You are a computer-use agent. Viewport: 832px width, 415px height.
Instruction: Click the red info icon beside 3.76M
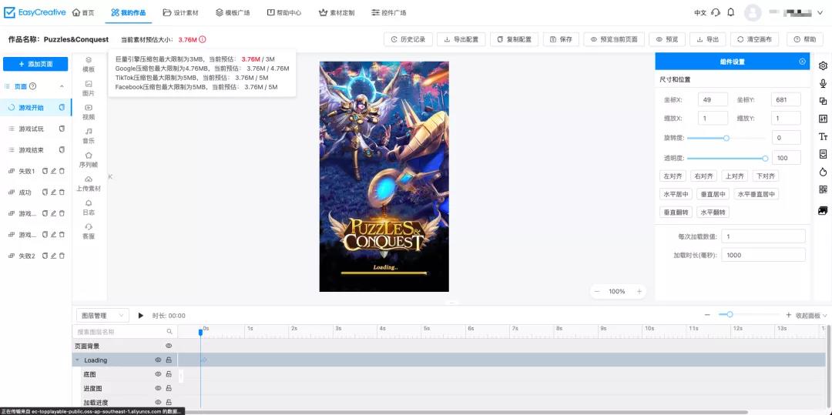[x=203, y=39]
